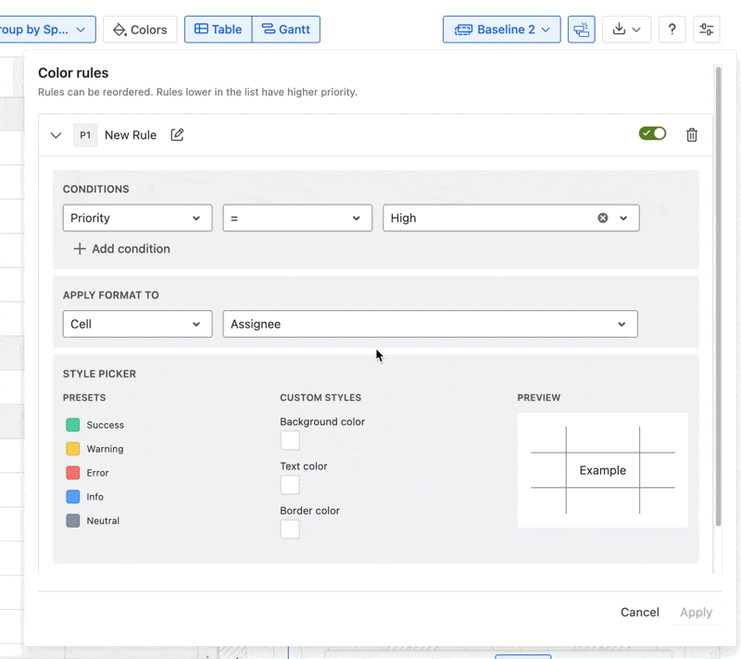The width and height of the screenshot is (741, 659).
Task: Delete the New Rule with trash icon
Action: pos(691,135)
